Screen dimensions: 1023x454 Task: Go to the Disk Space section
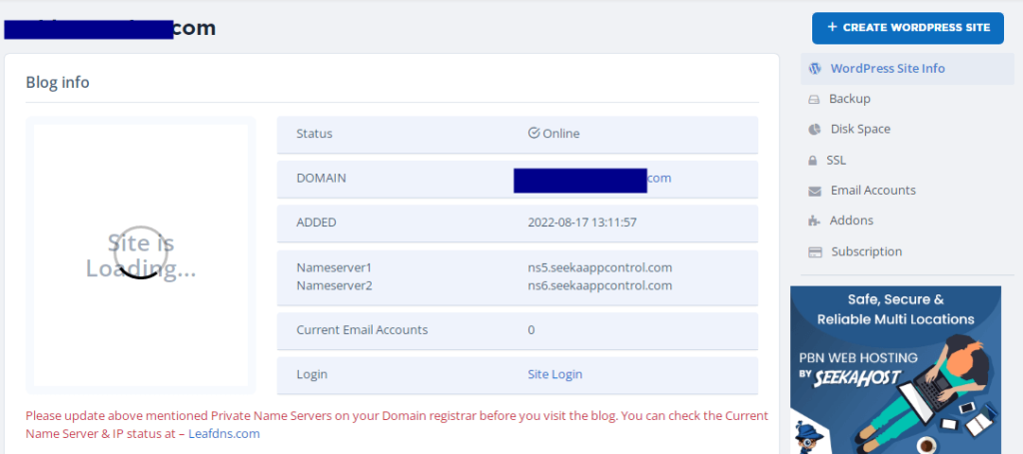(860, 129)
